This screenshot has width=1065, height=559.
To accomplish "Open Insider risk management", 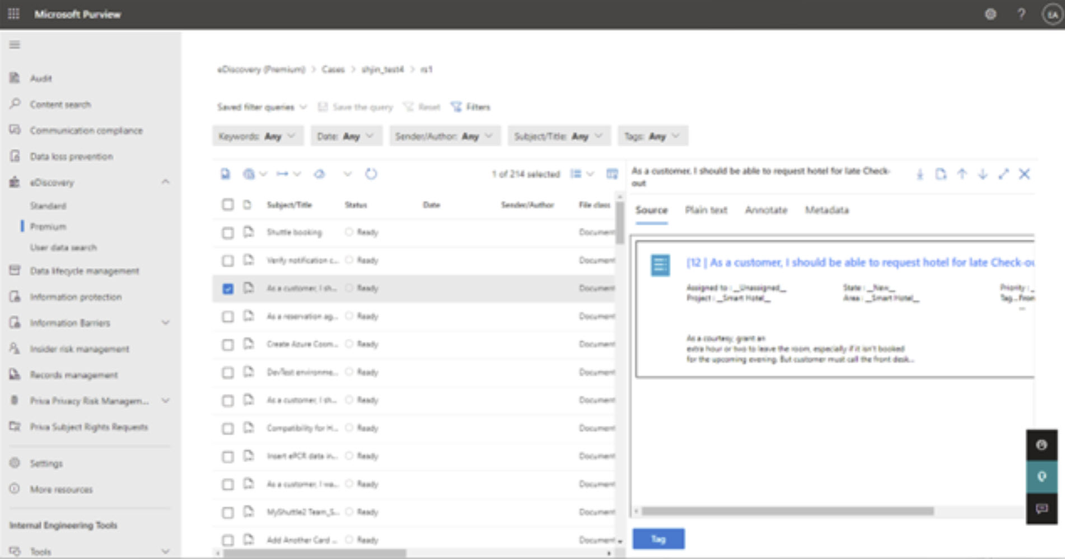I will pos(80,349).
